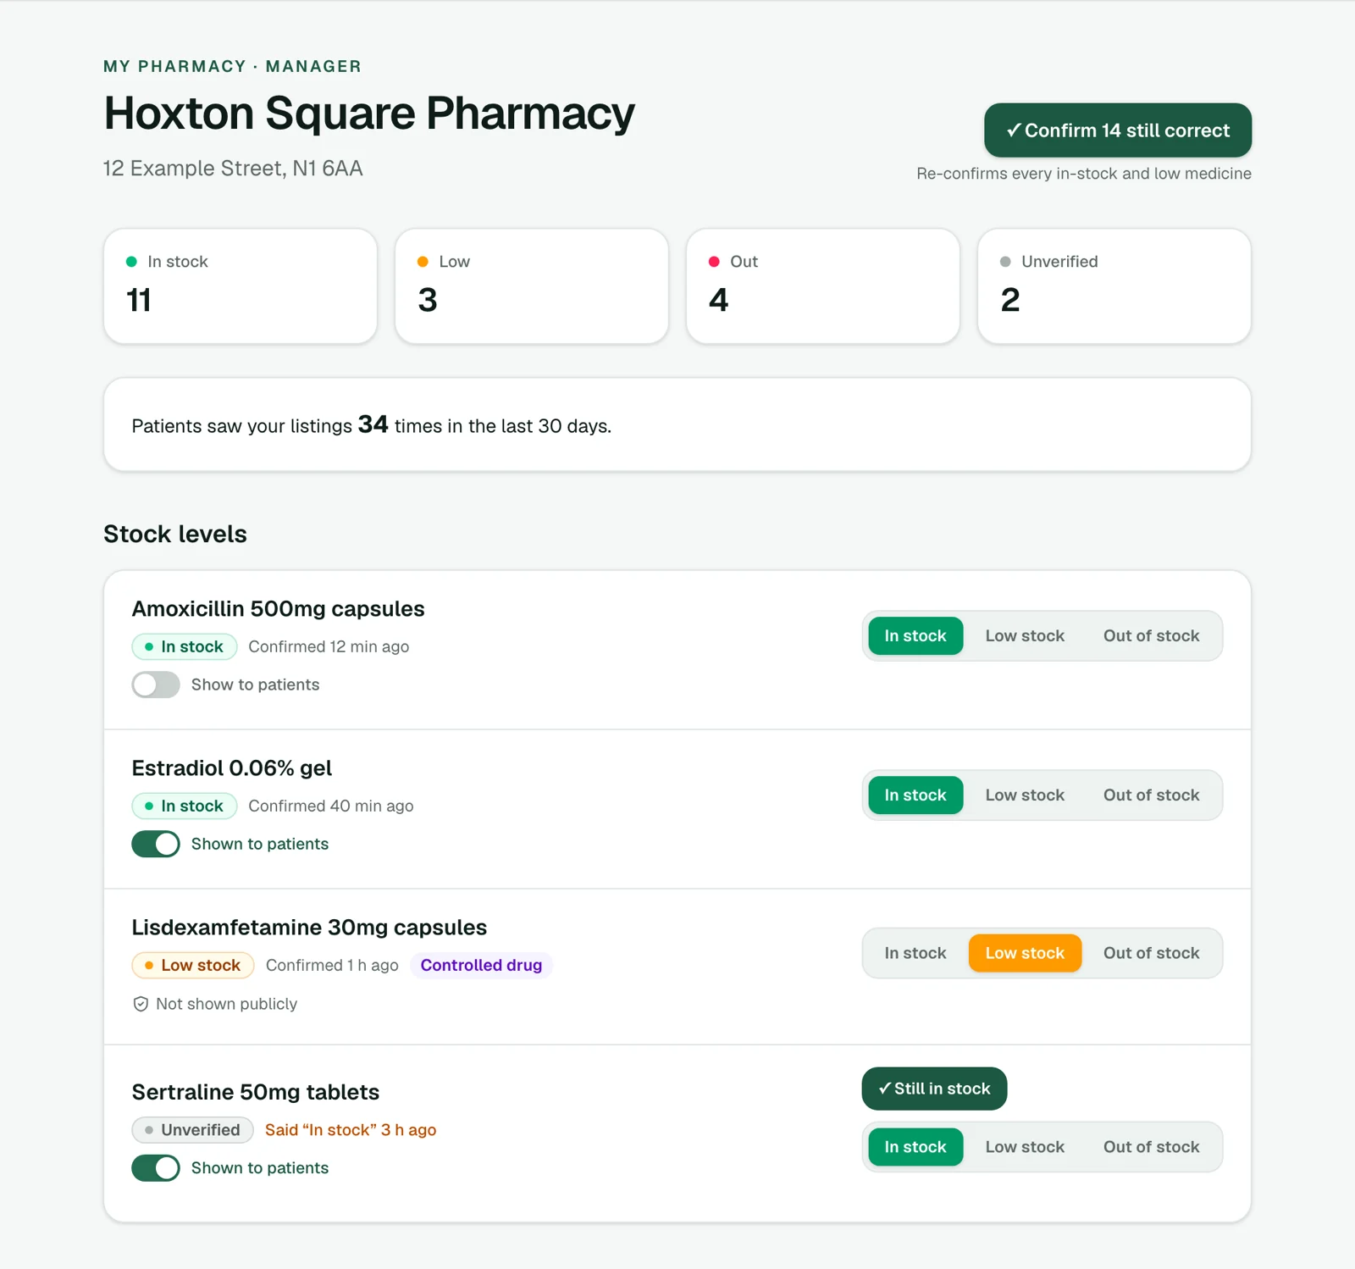Mark Amoxicillin as Out of stock
The height and width of the screenshot is (1269, 1355).
click(1151, 636)
